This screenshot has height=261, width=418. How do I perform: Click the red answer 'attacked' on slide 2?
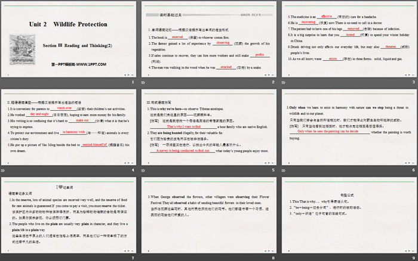226,67
